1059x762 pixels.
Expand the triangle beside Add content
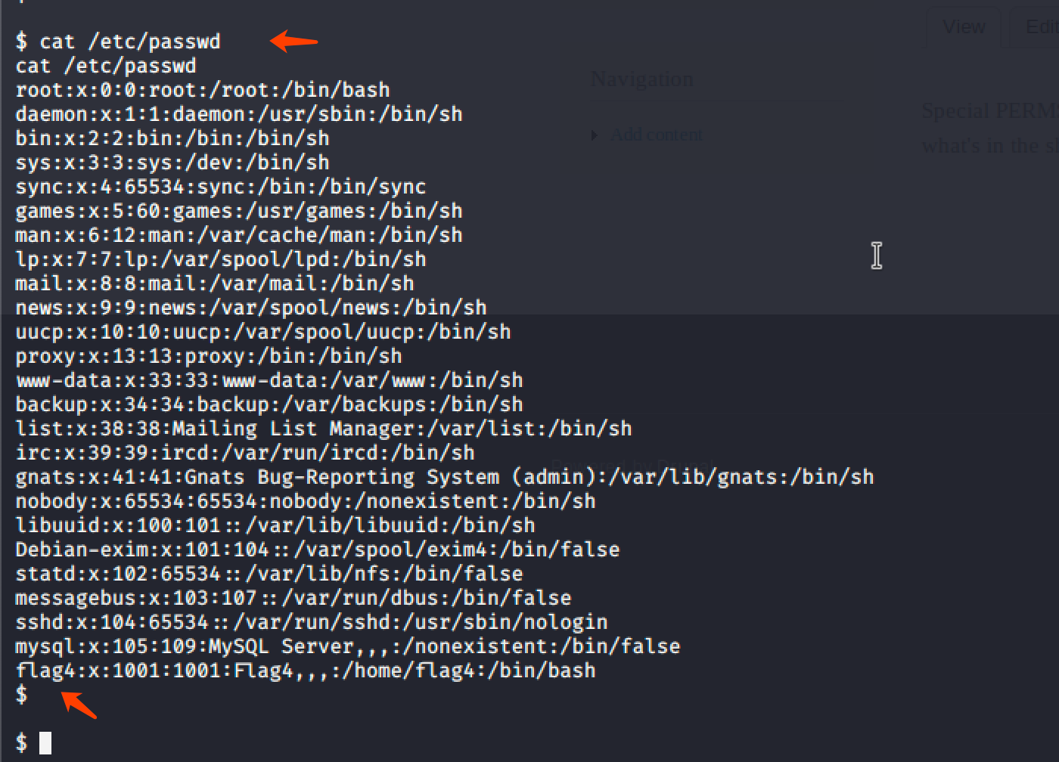pyautogui.click(x=595, y=135)
